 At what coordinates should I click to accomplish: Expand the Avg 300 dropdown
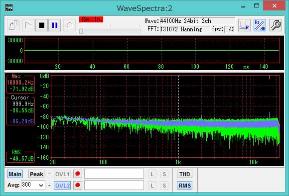coord(41,186)
